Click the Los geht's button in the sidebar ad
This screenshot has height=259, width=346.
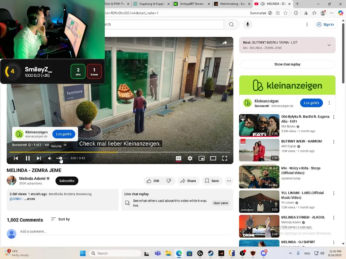coord(311,103)
